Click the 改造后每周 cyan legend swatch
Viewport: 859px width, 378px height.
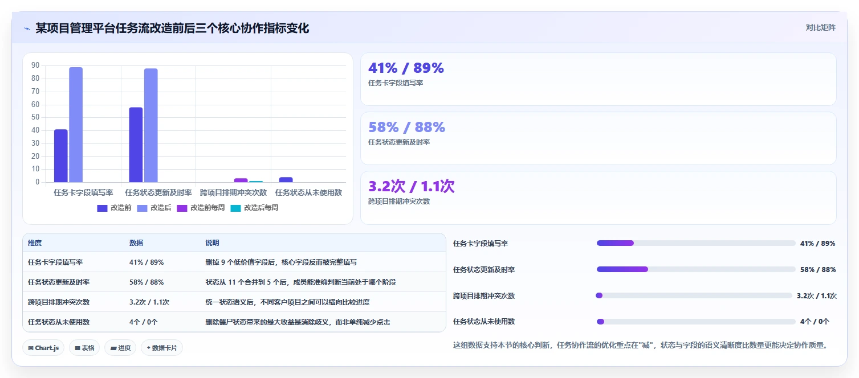[x=235, y=208]
